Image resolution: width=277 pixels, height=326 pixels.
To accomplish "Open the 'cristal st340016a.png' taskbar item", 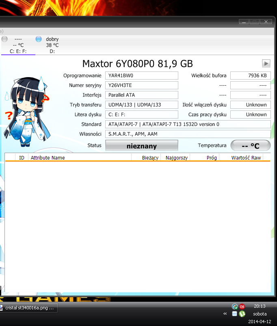I will (x=28, y=308).
